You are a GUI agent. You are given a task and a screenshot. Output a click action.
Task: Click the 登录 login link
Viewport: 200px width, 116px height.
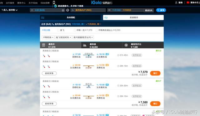180,2
